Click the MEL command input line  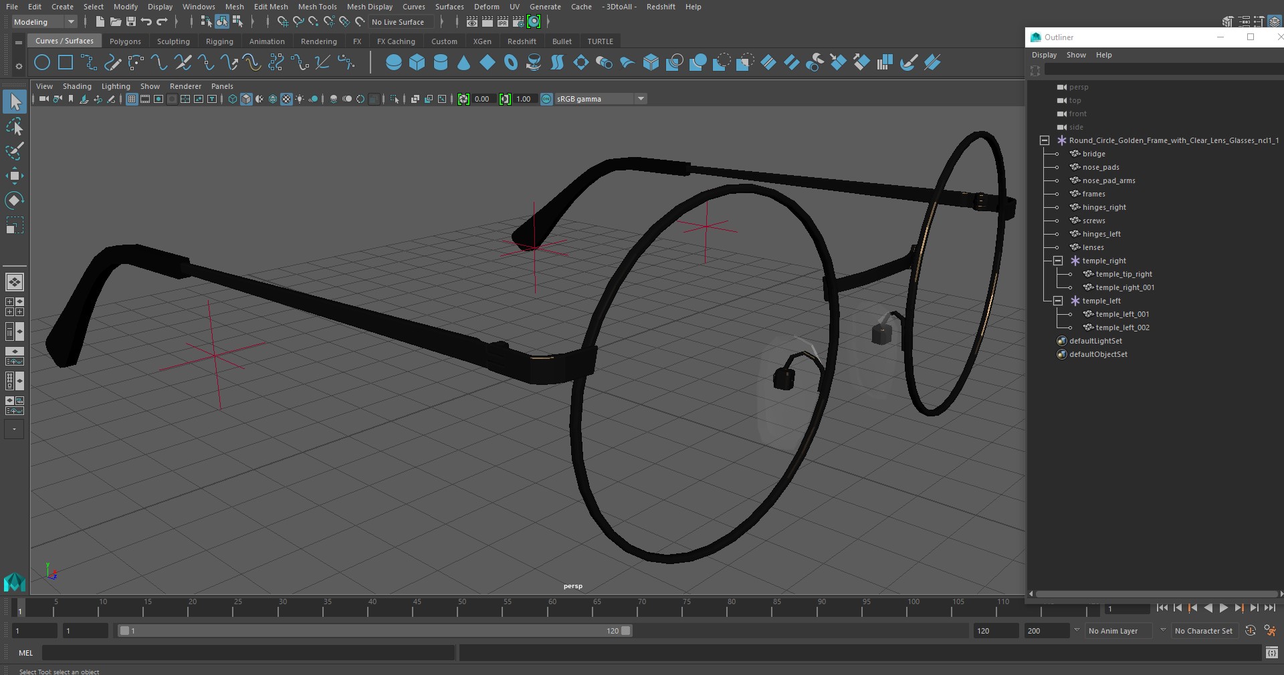(x=249, y=653)
